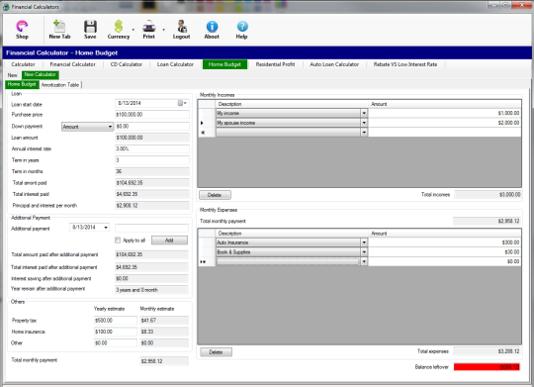This screenshot has height=387, width=534.
Task: Click the Add additional payment button
Action: [169, 241]
